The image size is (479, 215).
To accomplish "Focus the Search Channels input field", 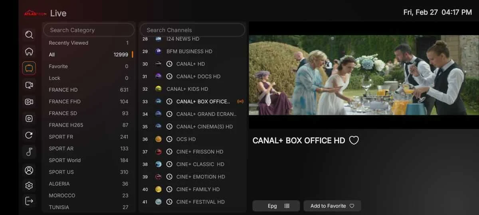I will coord(192,30).
